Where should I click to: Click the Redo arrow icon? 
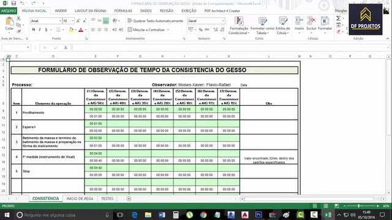click(x=34, y=3)
